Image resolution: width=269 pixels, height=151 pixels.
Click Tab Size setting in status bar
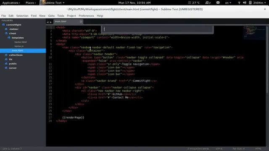click(239, 149)
